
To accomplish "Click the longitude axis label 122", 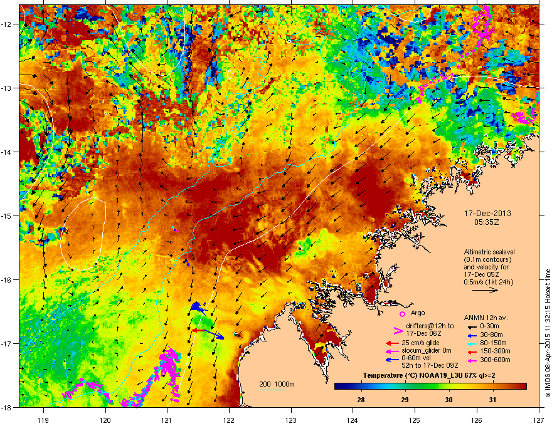I will (229, 420).
